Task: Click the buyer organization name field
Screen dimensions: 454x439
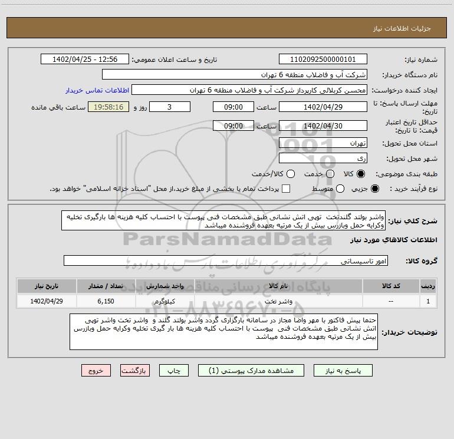Action: coord(235,75)
